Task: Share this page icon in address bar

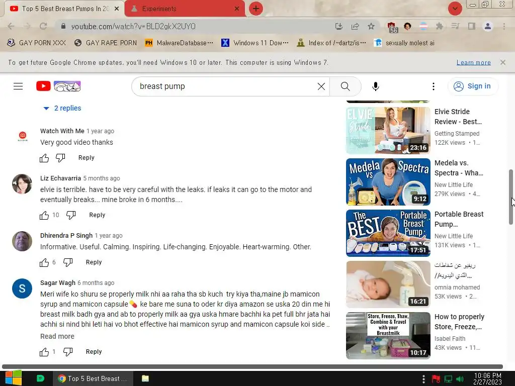Action: click(355, 26)
